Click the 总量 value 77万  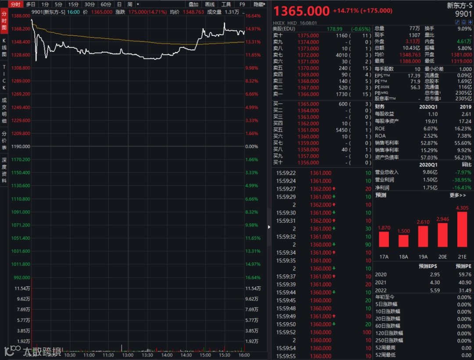(414, 28)
